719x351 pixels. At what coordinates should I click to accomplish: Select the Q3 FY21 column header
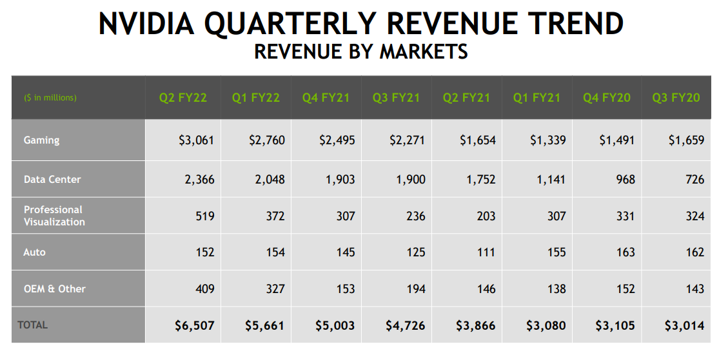click(x=396, y=98)
